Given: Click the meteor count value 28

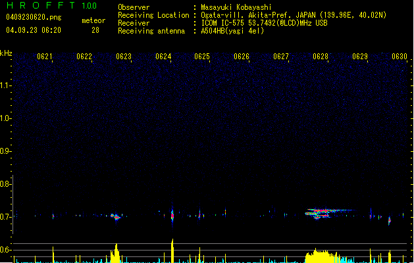Looking at the screenshot, I should click(x=95, y=30).
